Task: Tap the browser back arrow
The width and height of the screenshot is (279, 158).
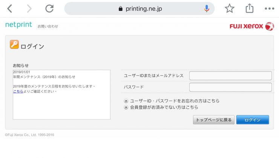Action: 10,8
